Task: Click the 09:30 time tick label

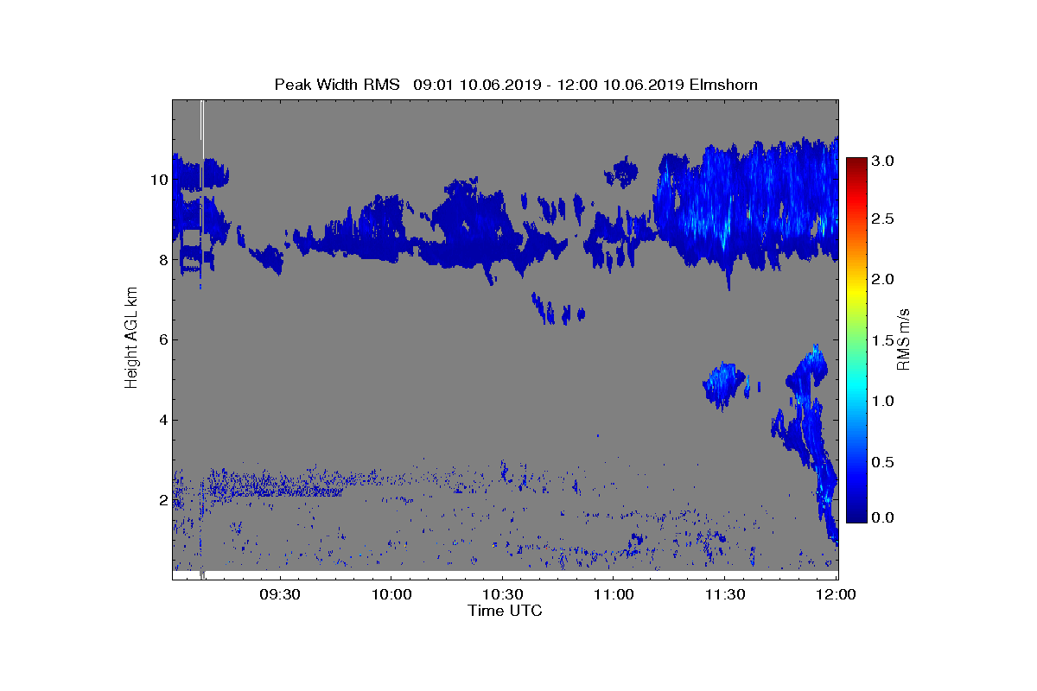Action: [280, 595]
